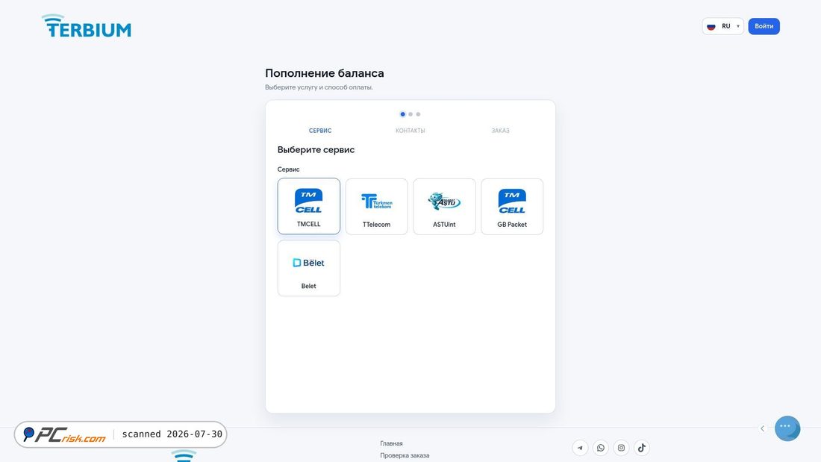Screen dimensions: 821x462
Task: Click the third step indicator dot
Action: coord(418,114)
